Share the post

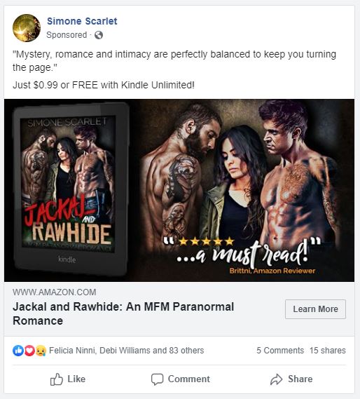(x=291, y=379)
